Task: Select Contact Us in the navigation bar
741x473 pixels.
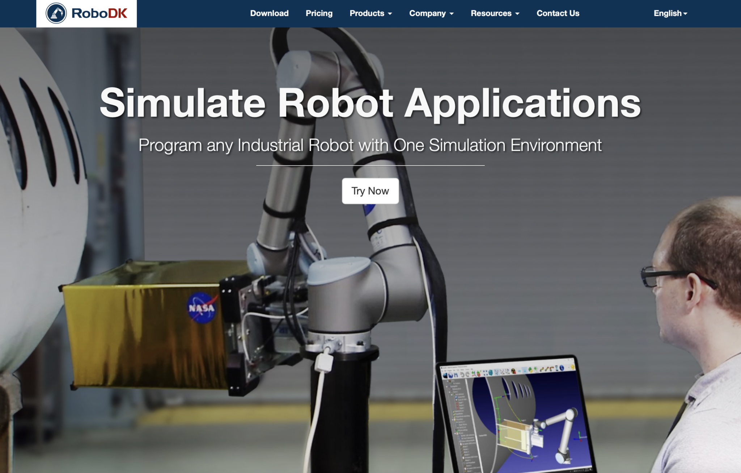Action: pos(558,13)
